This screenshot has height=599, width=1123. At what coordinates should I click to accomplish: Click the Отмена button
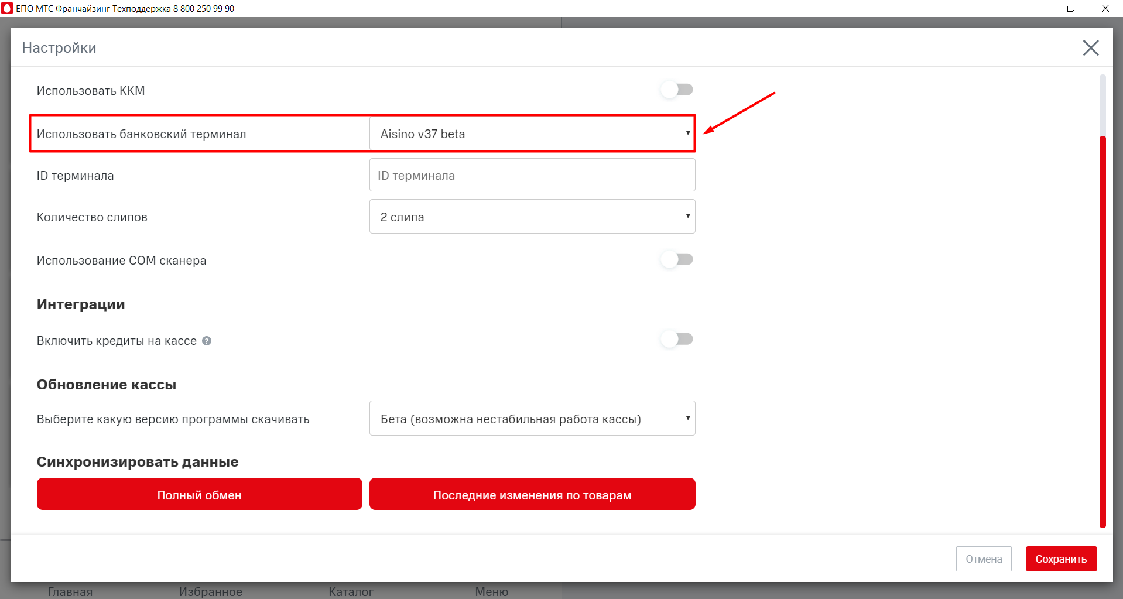[984, 559]
